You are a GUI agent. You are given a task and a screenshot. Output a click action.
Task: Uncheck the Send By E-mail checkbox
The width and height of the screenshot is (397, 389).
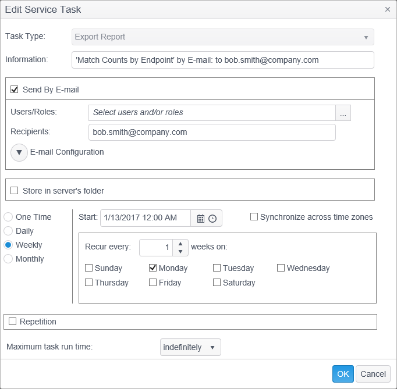coord(15,90)
